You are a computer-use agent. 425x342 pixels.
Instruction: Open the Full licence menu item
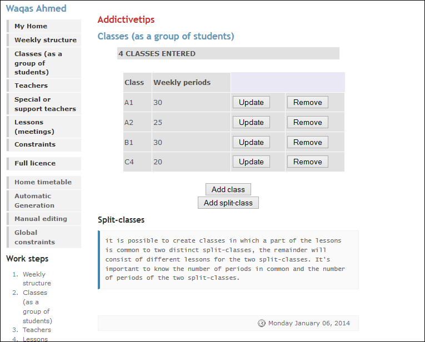tap(44, 163)
